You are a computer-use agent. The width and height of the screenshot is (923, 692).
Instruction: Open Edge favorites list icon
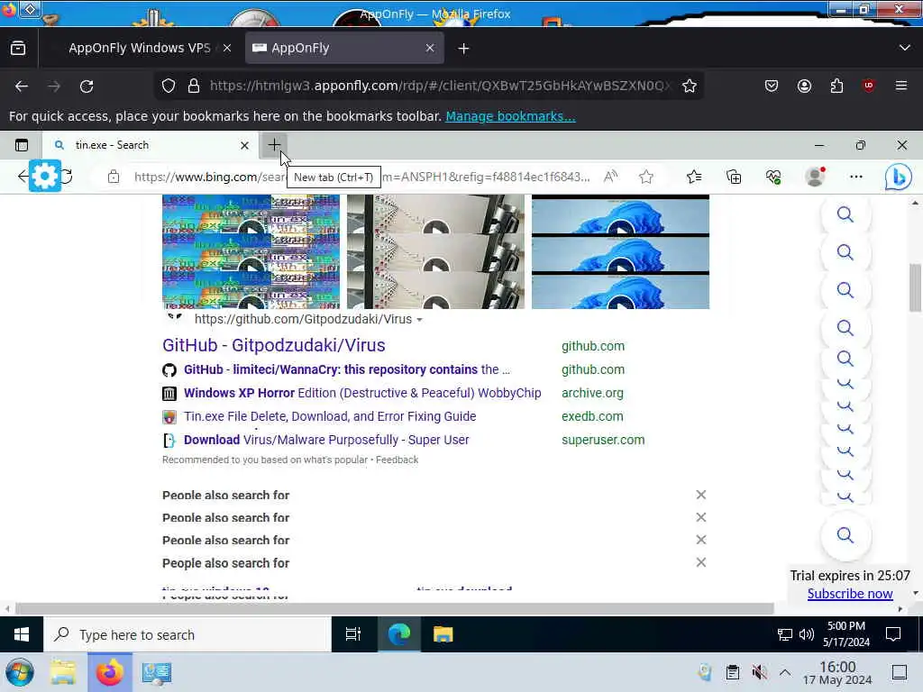[694, 177]
